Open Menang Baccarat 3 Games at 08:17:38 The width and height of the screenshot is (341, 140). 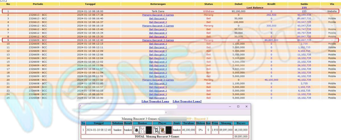pyautogui.click(x=158, y=15)
